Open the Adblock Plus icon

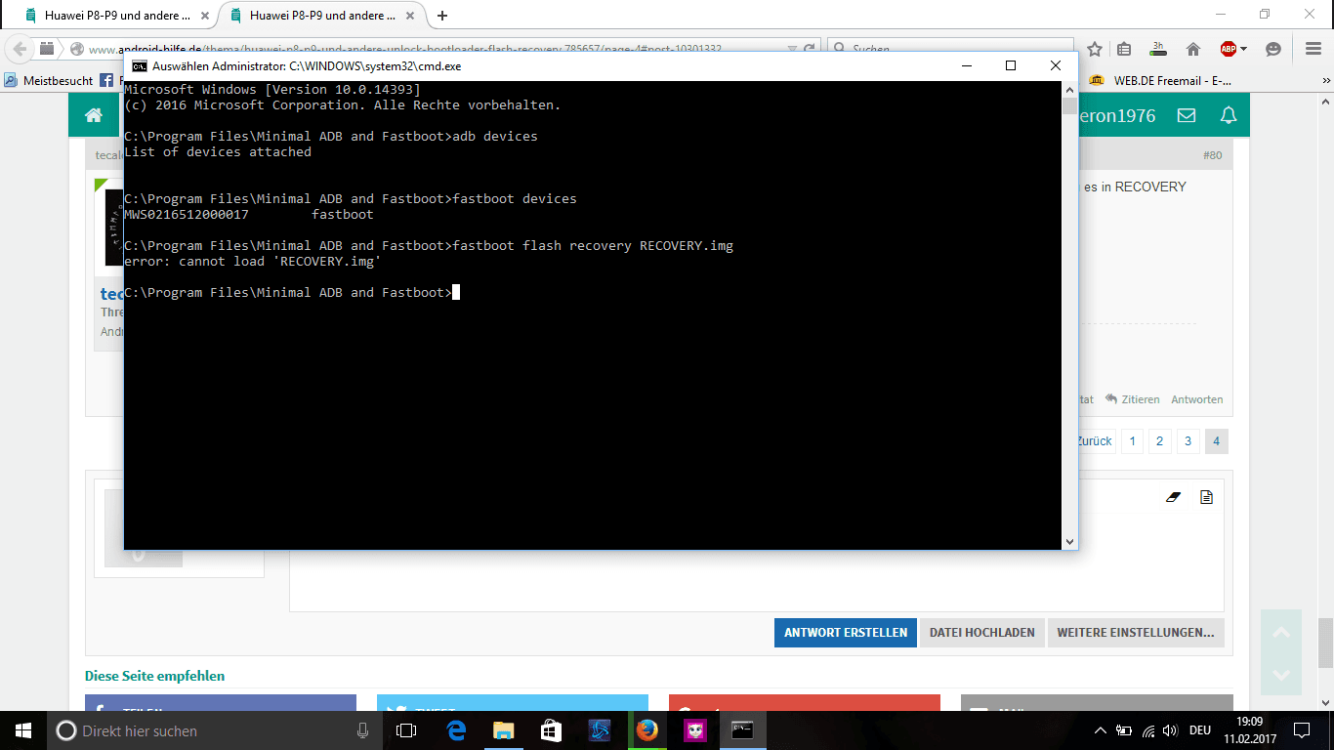(1229, 49)
